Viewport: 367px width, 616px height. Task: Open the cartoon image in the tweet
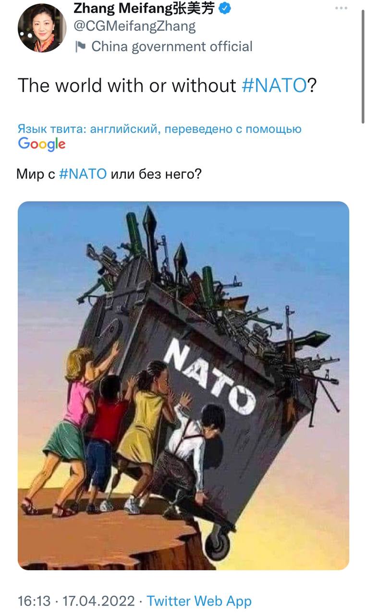(183, 385)
